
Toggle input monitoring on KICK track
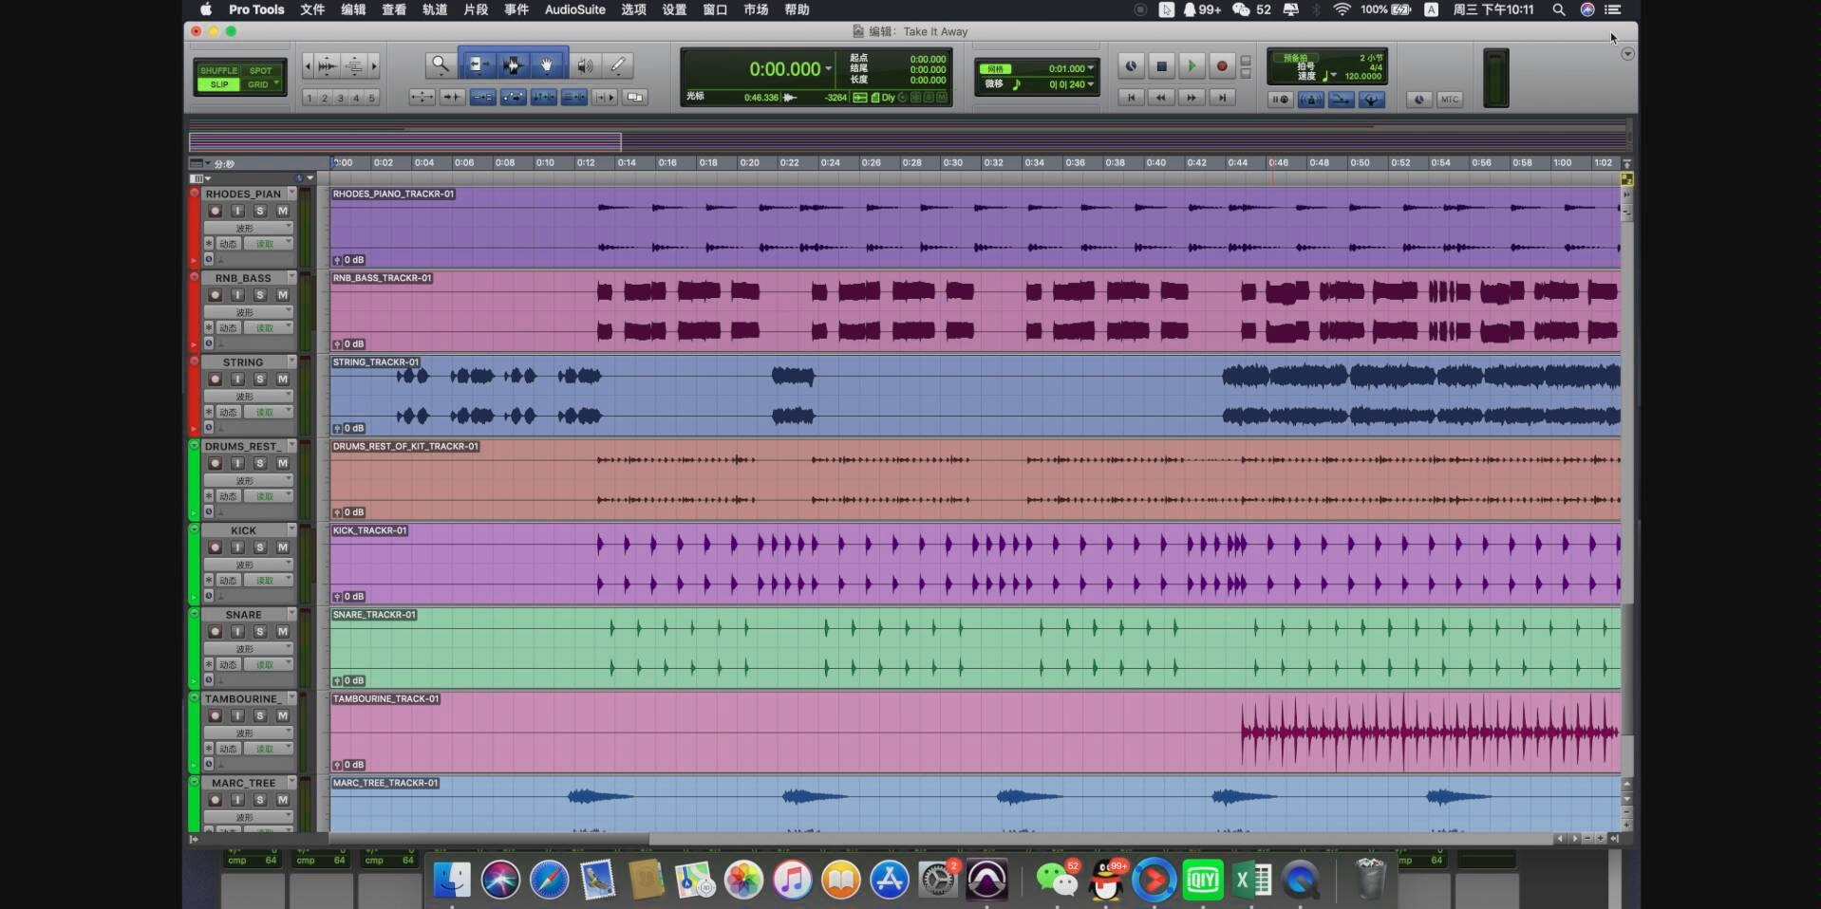tap(237, 547)
